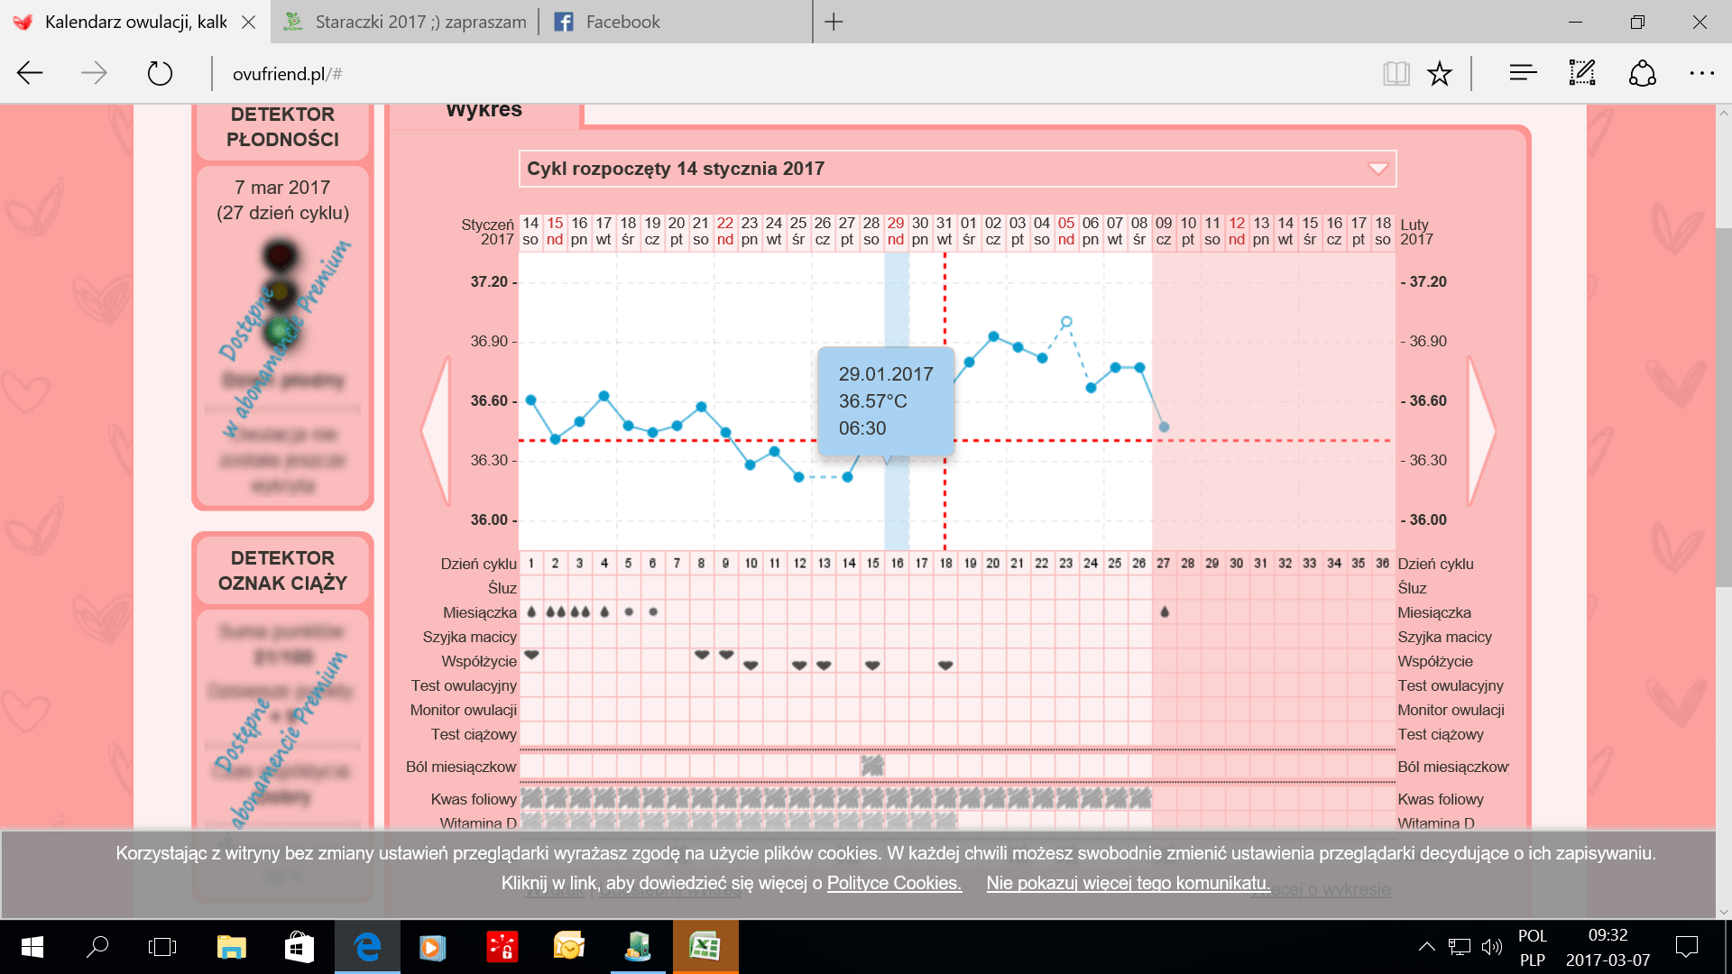1732x974 pixels.
Task: Click the hollow temperature point on 05 February
Action: pyautogui.click(x=1066, y=322)
